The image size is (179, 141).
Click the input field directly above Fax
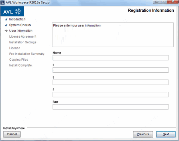pyautogui.click(x=110, y=95)
